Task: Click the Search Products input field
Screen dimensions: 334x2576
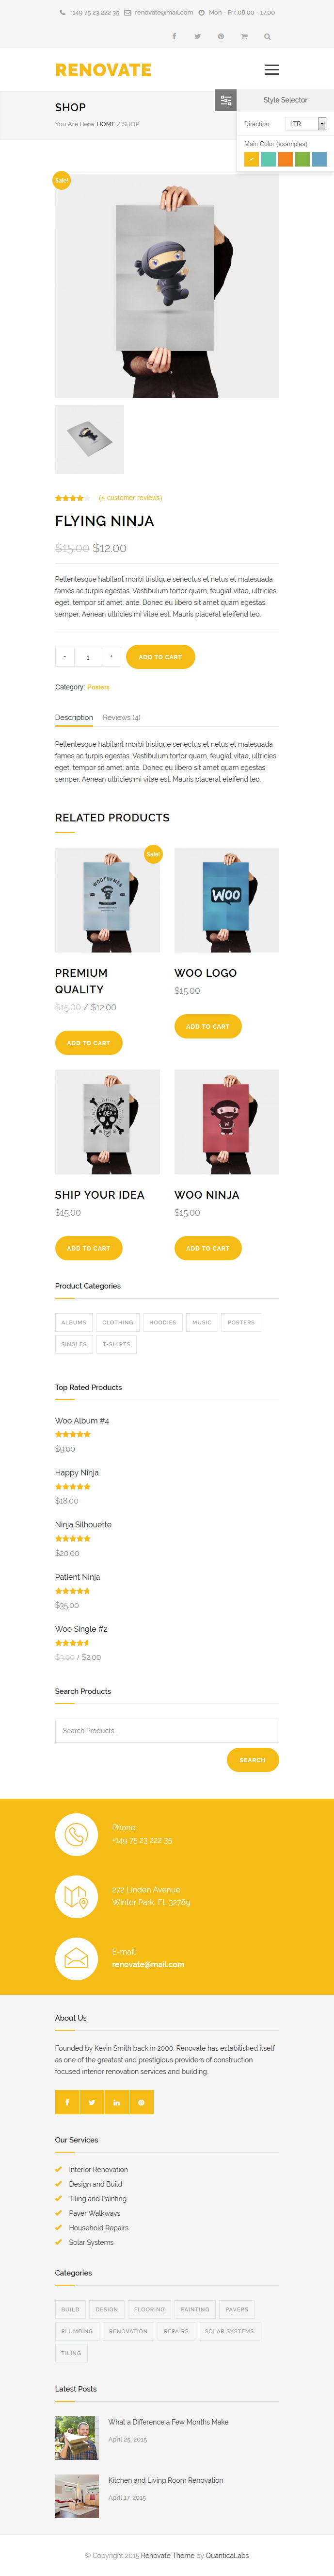Action: (x=166, y=1731)
